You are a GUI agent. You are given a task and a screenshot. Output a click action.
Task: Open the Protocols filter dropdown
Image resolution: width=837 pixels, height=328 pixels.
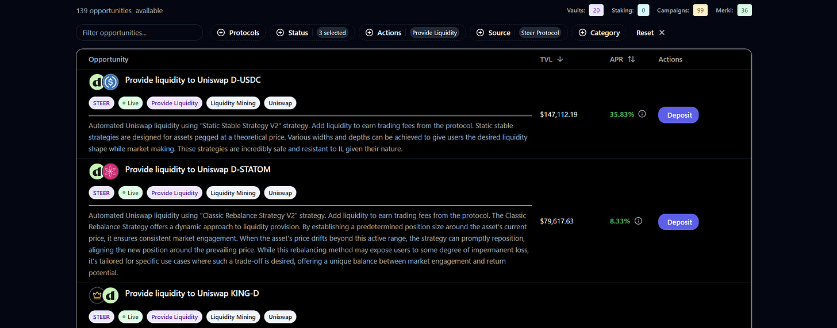(238, 33)
